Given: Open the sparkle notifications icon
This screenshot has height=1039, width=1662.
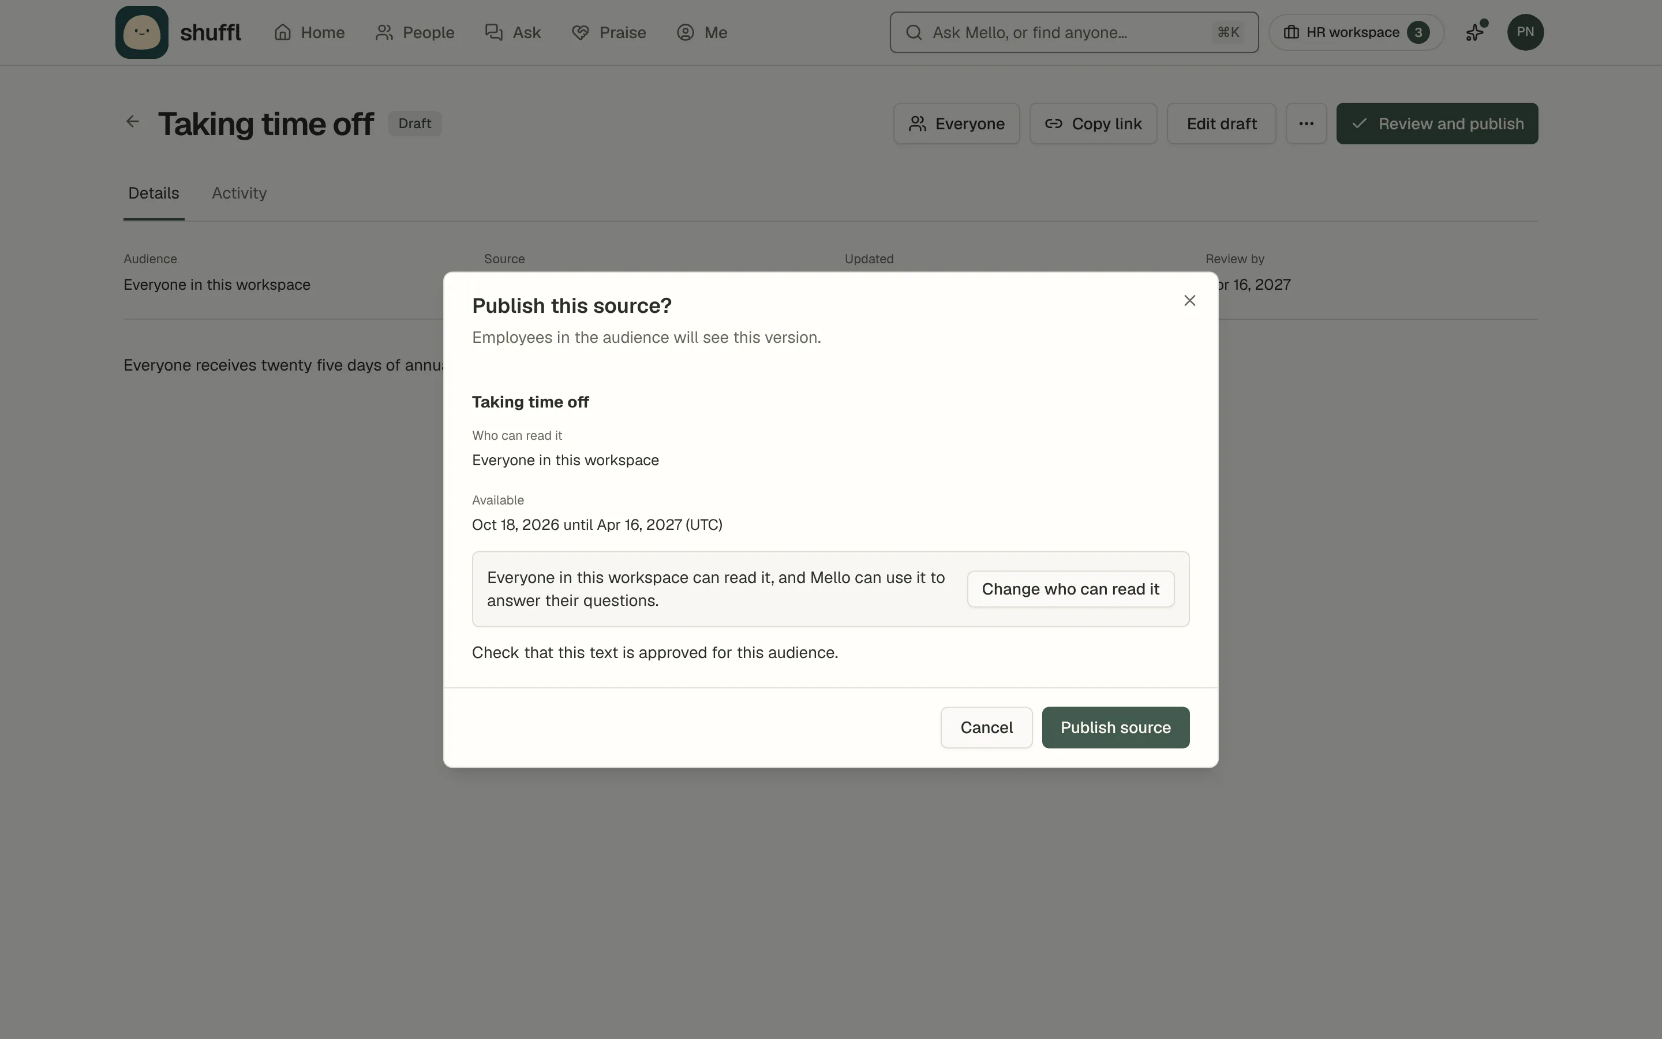Looking at the screenshot, I should pos(1475,32).
